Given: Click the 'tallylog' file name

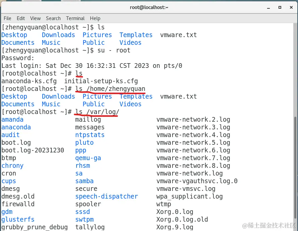Looking at the screenshot, I should (x=90, y=227).
